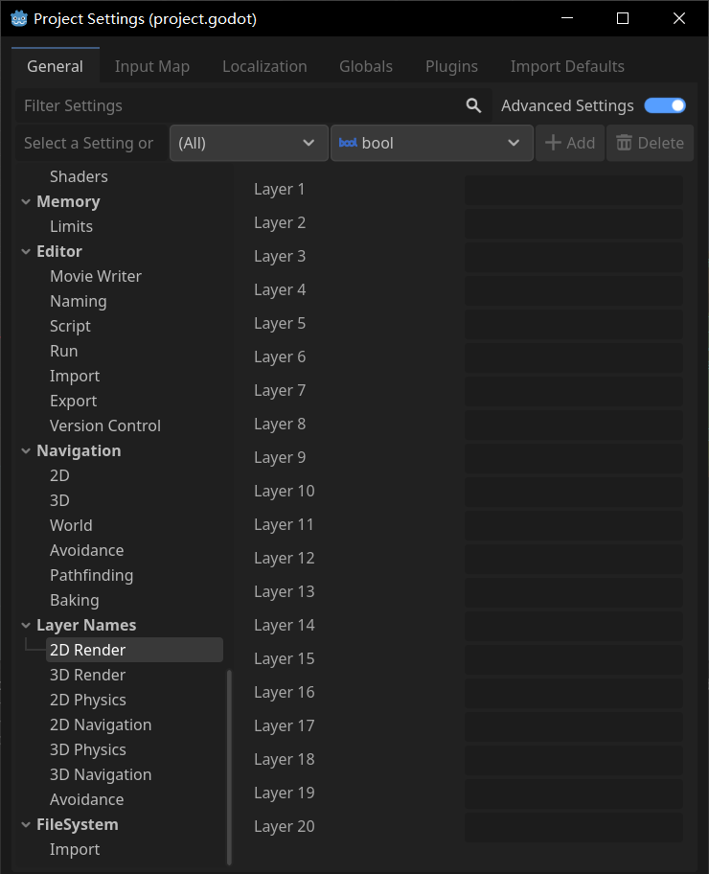The height and width of the screenshot is (874, 709).
Task: Select Version Control under Editor
Action: click(x=105, y=425)
